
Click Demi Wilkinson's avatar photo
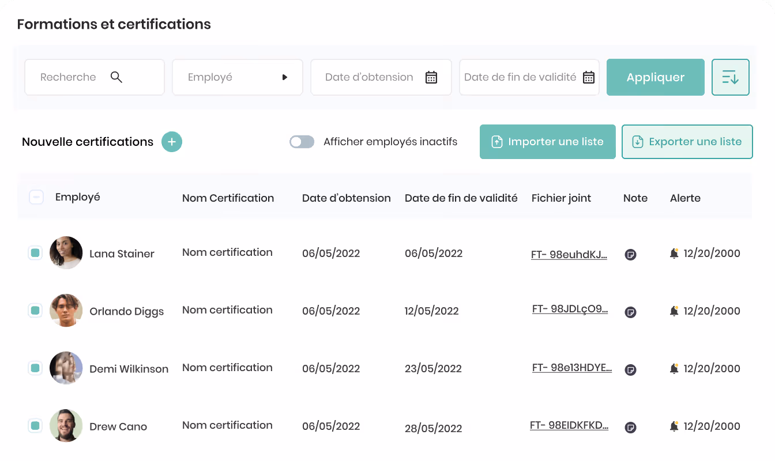tap(66, 368)
